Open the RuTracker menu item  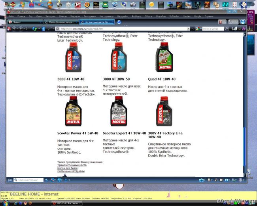174,16
